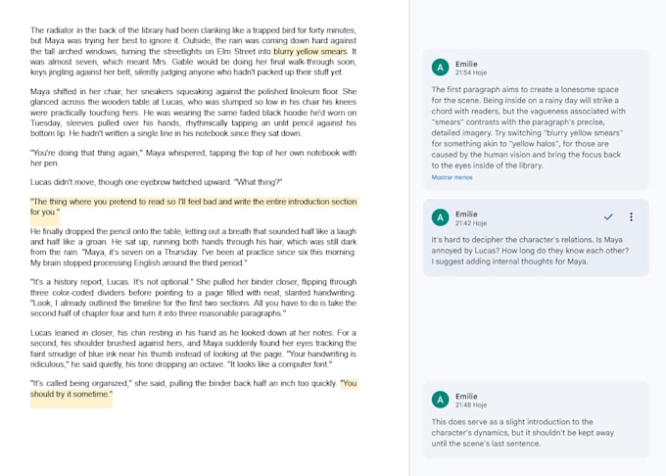The height and width of the screenshot is (476, 666).
Task: Click Emilie's name on the last comment
Action: (466, 396)
